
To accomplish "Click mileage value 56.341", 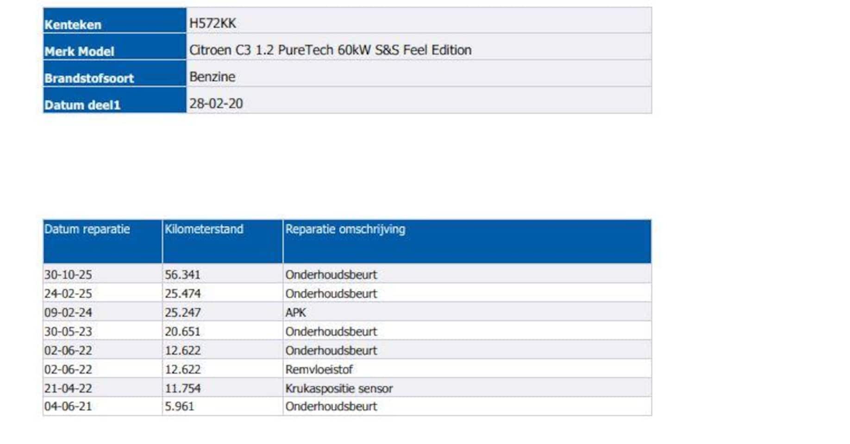I will click(182, 274).
